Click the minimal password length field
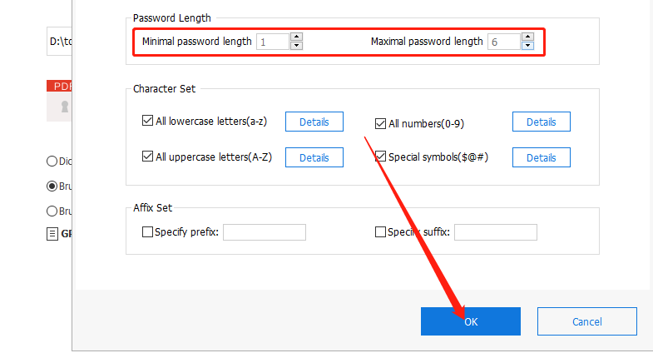Image resolution: width=653 pixels, height=353 pixels. 272,42
